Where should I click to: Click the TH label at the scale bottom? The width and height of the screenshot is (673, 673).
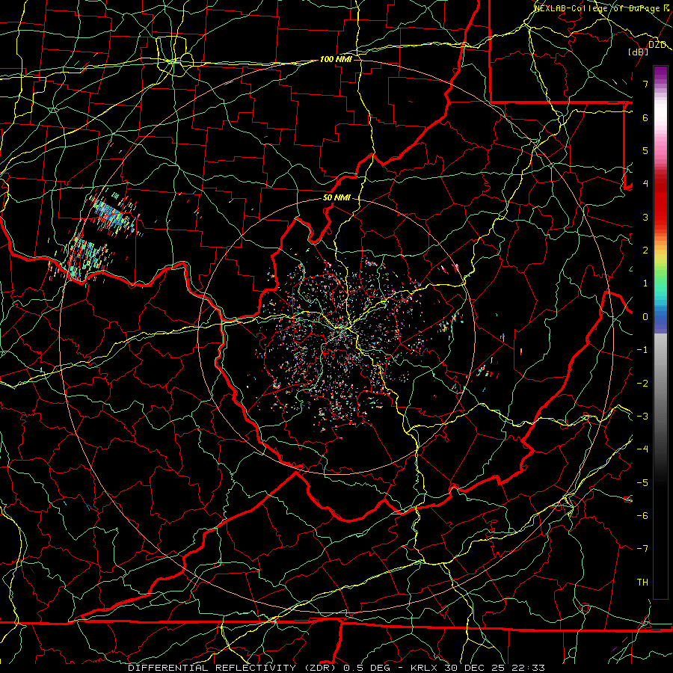coord(642,583)
